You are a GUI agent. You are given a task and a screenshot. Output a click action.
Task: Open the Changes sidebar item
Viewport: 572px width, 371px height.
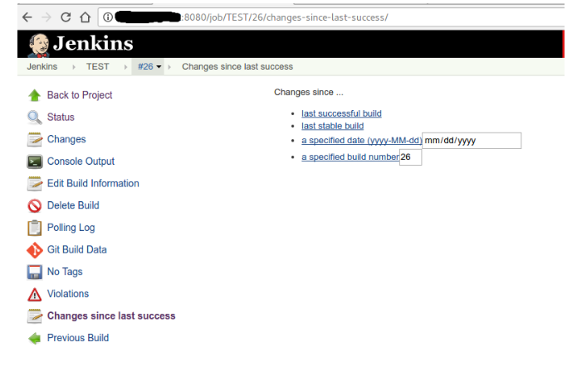[66, 139]
